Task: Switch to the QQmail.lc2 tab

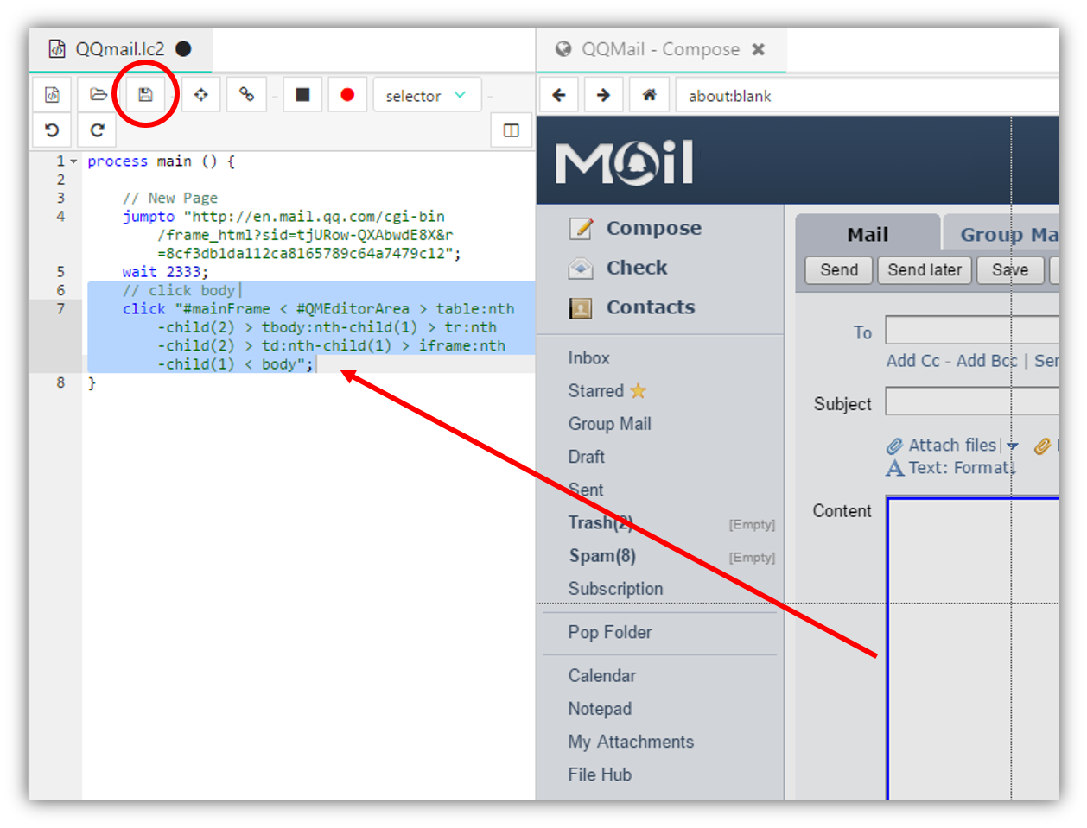Action: 119,49
